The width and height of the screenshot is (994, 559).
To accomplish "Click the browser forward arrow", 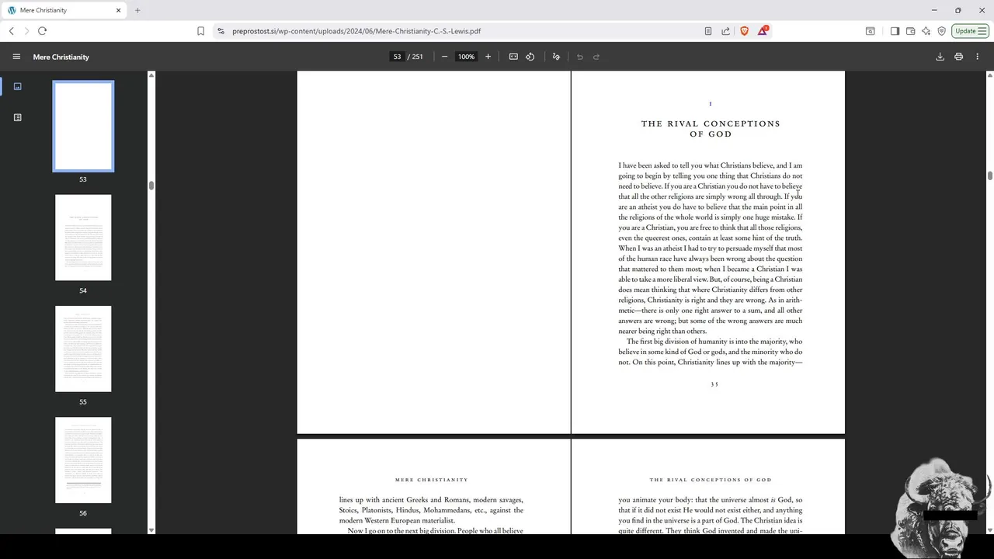I will pos(26,31).
